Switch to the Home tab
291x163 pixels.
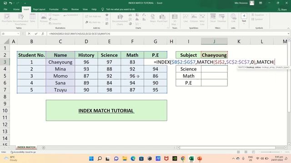point(16,9)
